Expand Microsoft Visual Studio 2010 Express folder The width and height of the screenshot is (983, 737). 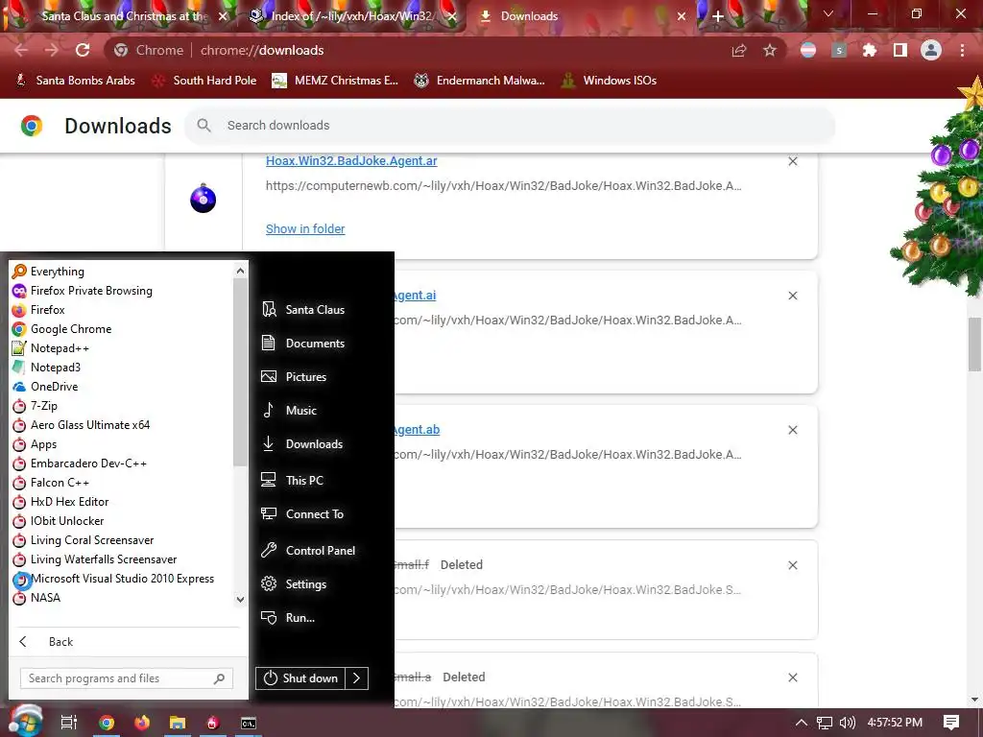point(122,579)
